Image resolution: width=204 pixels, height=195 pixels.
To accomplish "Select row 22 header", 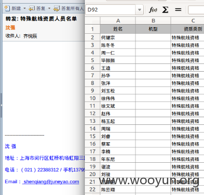I will coord(93,189).
